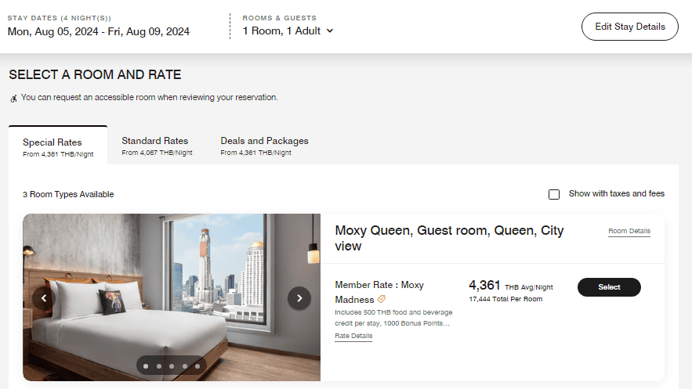The height and width of the screenshot is (389, 692).
Task: Show next room photo arrow
Action: pos(299,298)
